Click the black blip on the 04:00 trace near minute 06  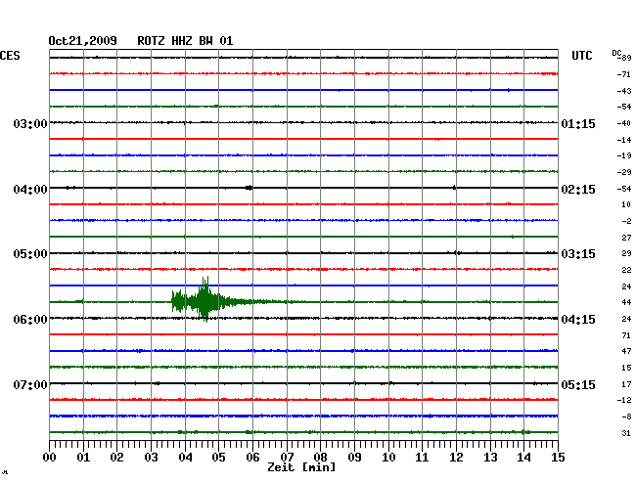pyautogui.click(x=250, y=188)
